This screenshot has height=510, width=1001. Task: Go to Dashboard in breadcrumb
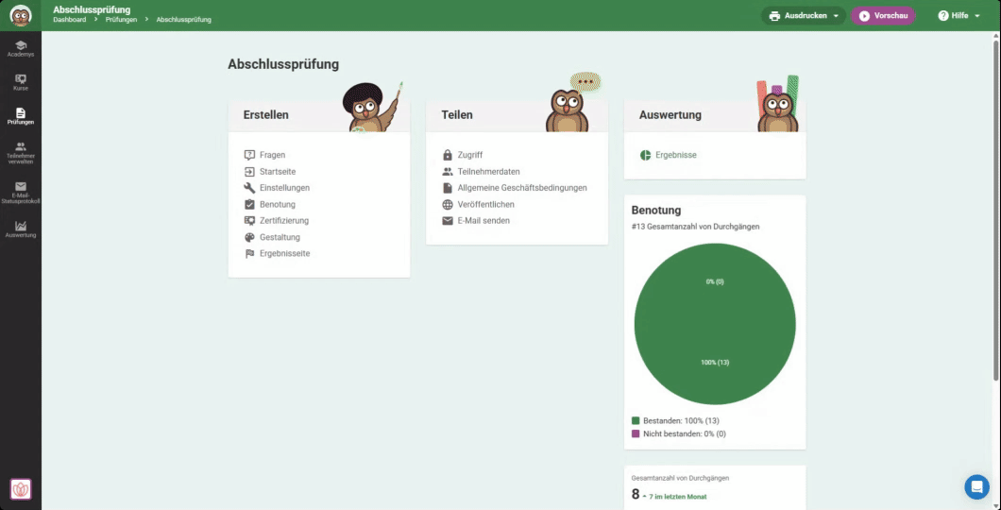[x=69, y=20]
